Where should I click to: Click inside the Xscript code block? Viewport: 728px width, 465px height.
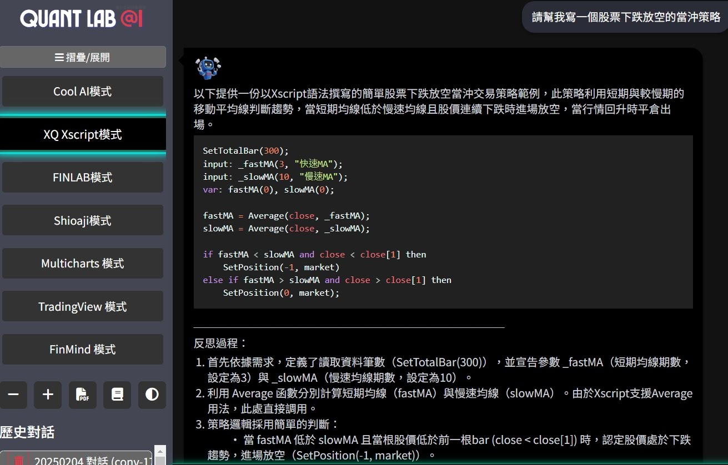(443, 222)
